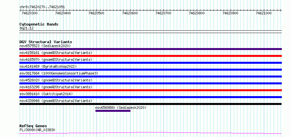Open nsv6569880 (Sedlazeck2020) label
291x137 pixels.
pyautogui.click(x=121, y=108)
